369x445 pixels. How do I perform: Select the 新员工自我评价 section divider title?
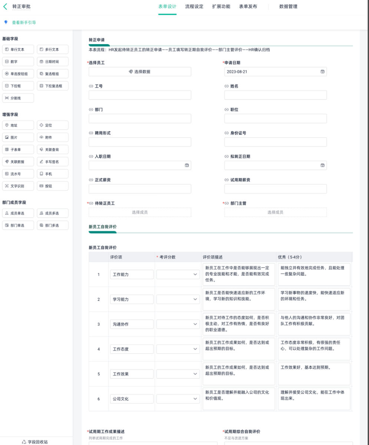pos(103,226)
